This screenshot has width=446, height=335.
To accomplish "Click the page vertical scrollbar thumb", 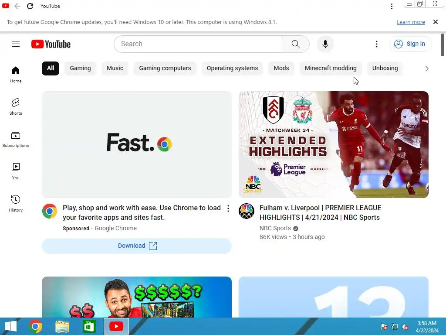I will (x=443, y=45).
